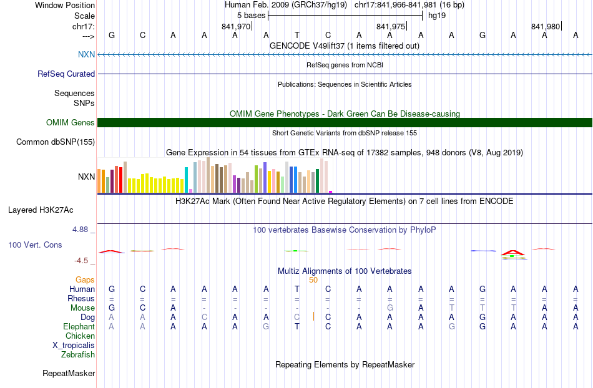Open the OMIM Genes track label
593x388 pixels.
(x=70, y=122)
